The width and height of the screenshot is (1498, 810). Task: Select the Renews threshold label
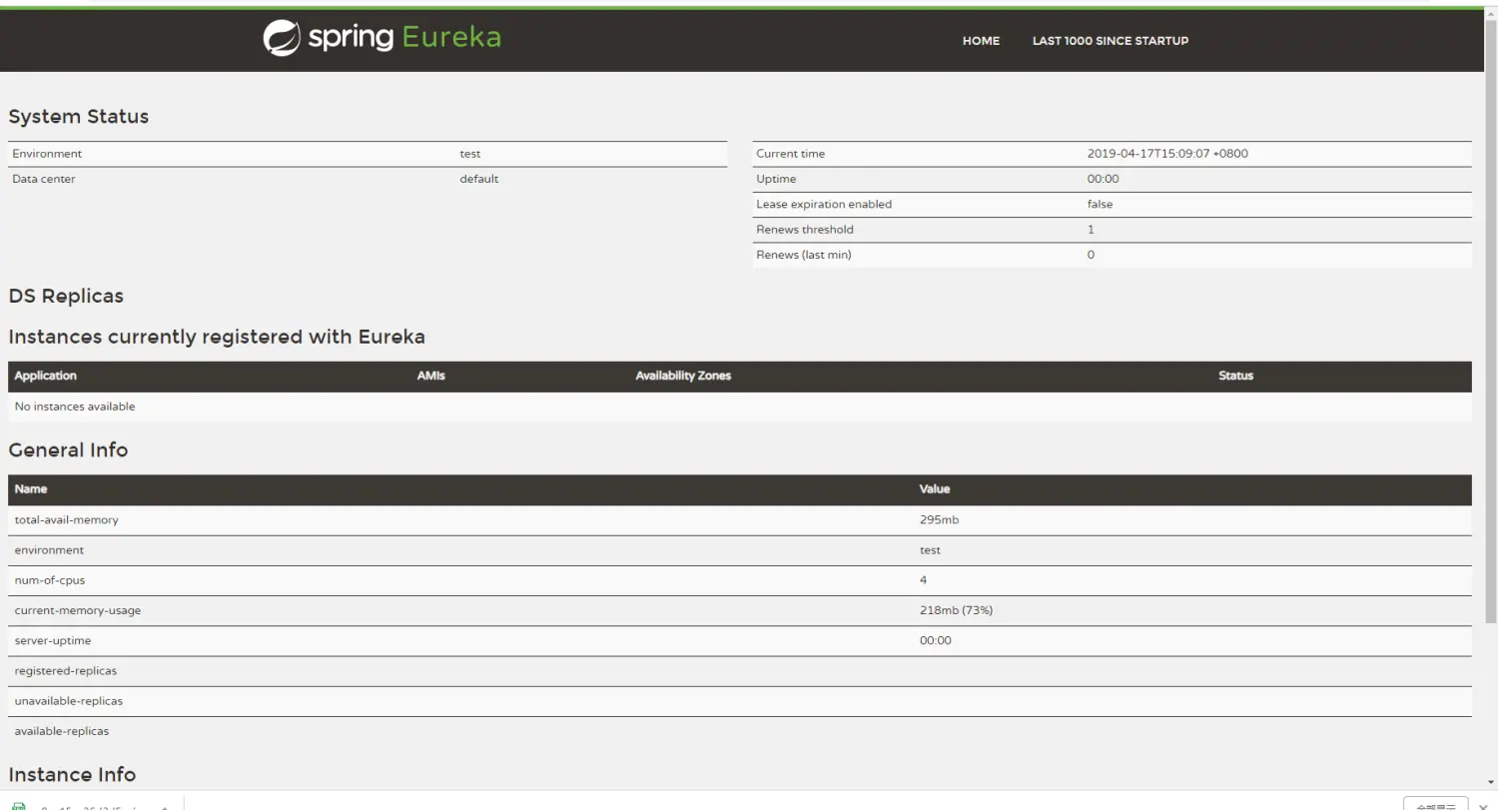click(x=805, y=230)
